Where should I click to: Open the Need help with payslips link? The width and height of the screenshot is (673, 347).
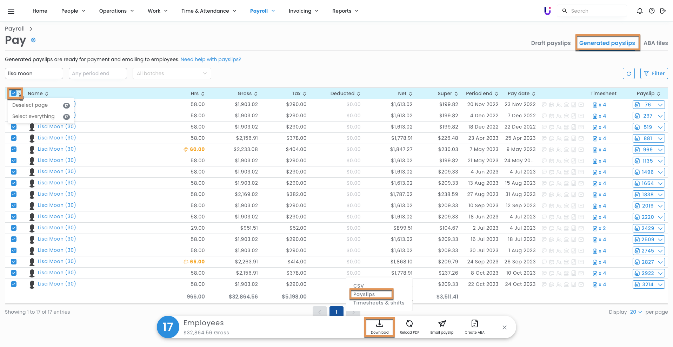click(211, 59)
